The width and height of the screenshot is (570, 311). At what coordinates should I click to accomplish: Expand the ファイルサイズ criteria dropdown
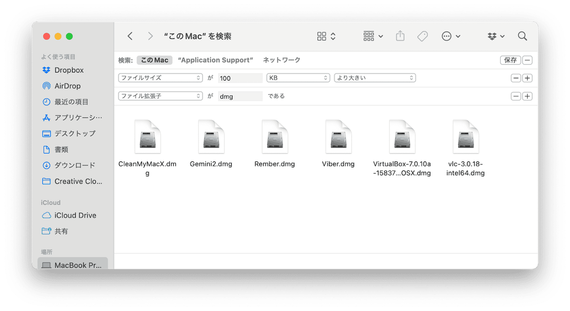click(160, 78)
